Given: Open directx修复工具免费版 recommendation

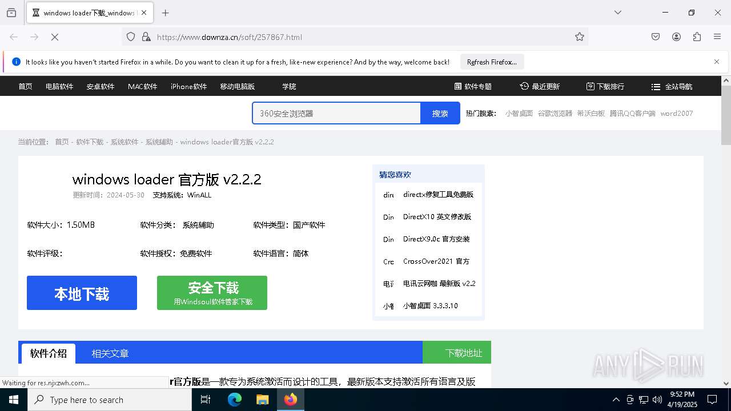Looking at the screenshot, I should (438, 195).
